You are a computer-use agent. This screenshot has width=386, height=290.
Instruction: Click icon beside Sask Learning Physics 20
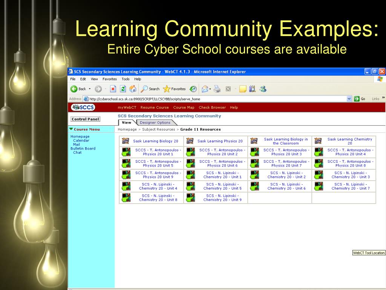pyautogui.click(x=190, y=141)
